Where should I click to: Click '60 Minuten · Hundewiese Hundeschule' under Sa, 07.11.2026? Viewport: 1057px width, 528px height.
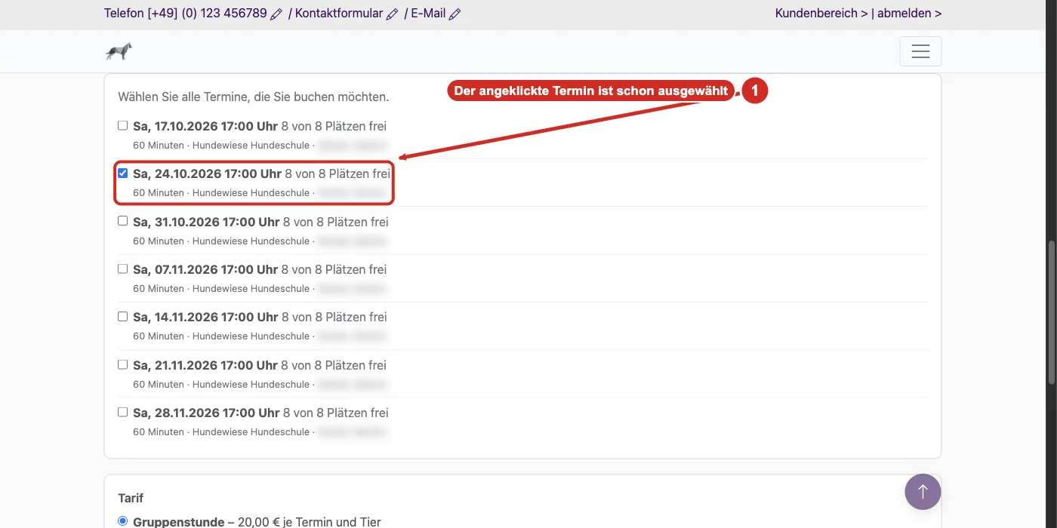tap(221, 288)
